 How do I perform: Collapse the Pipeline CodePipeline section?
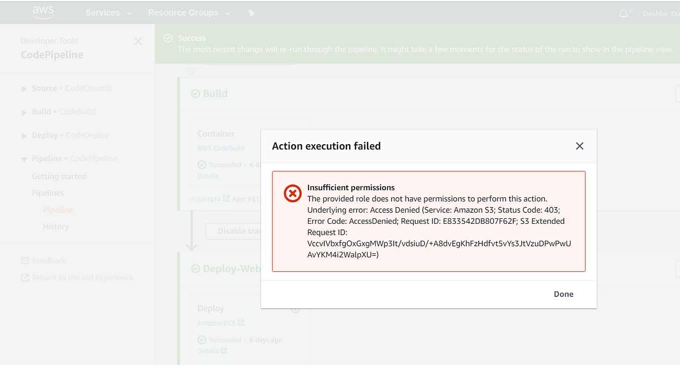(x=24, y=160)
